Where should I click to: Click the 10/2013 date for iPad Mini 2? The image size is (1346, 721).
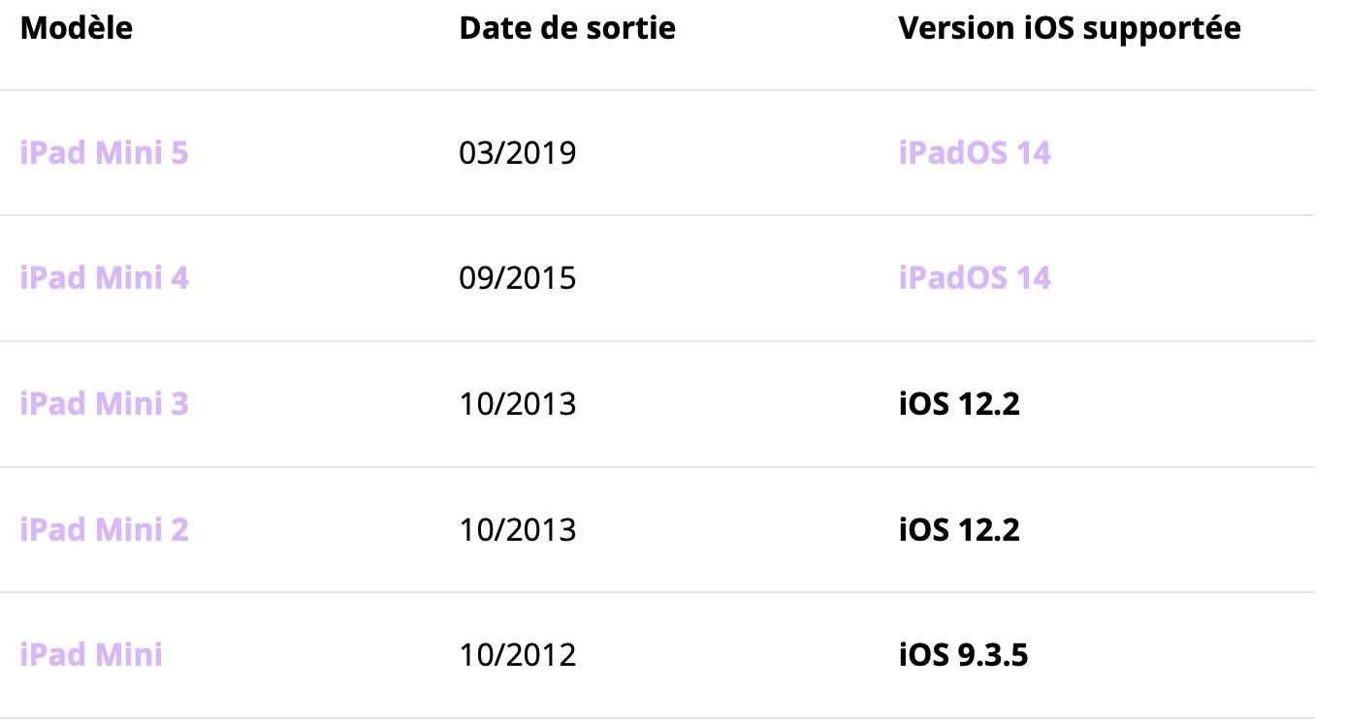(517, 530)
